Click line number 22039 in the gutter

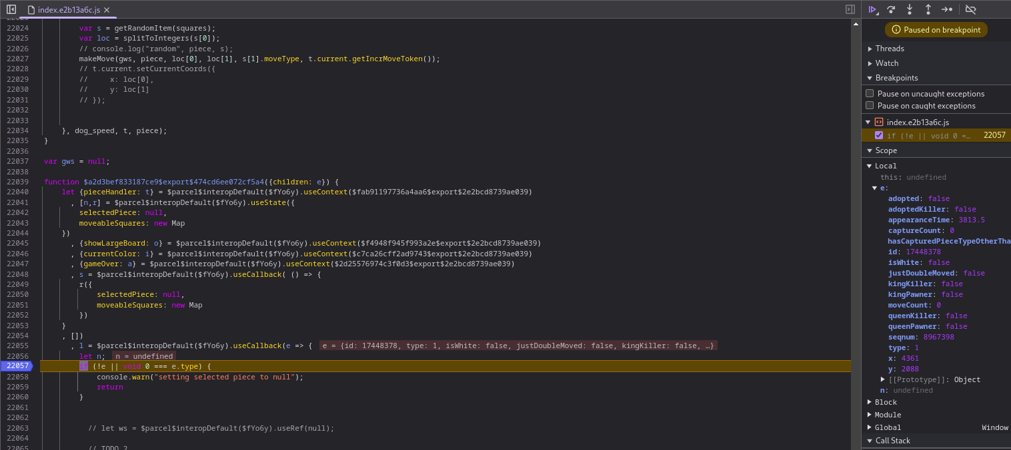[x=17, y=182]
